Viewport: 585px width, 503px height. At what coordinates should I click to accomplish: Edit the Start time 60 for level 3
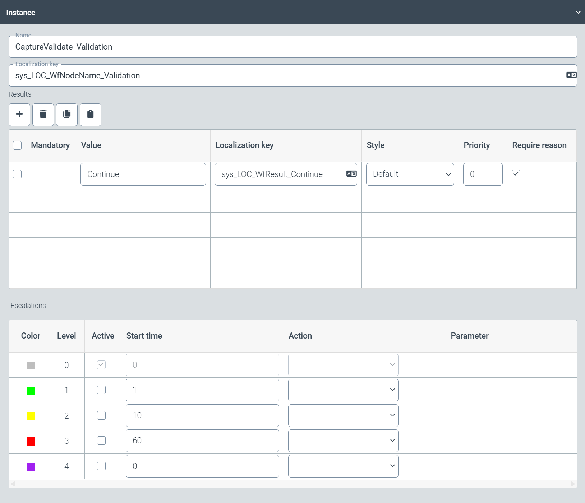202,441
